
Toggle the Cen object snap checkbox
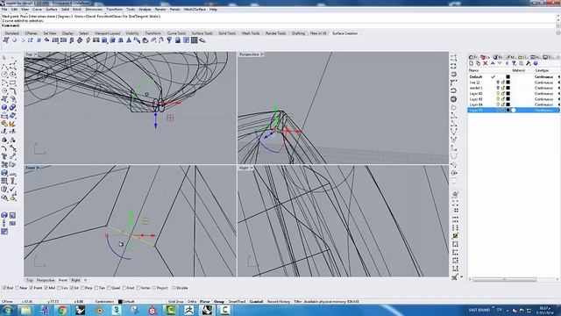pos(59,288)
